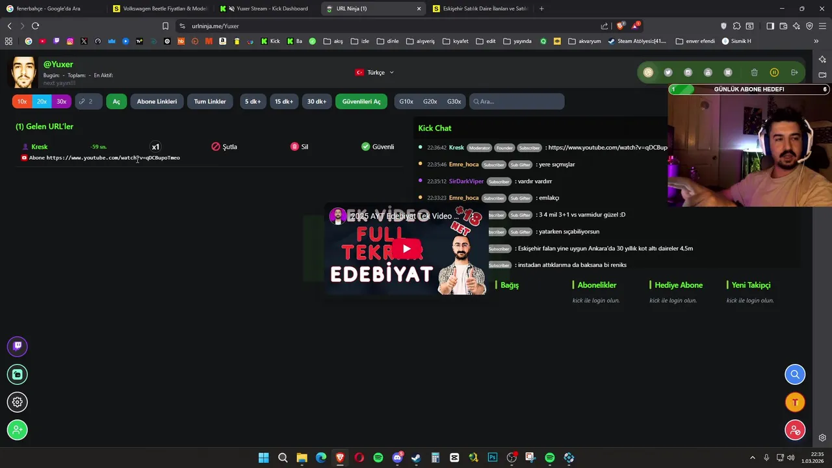
Task: Toggle the browser sidebar panel icon
Action: (x=770, y=26)
